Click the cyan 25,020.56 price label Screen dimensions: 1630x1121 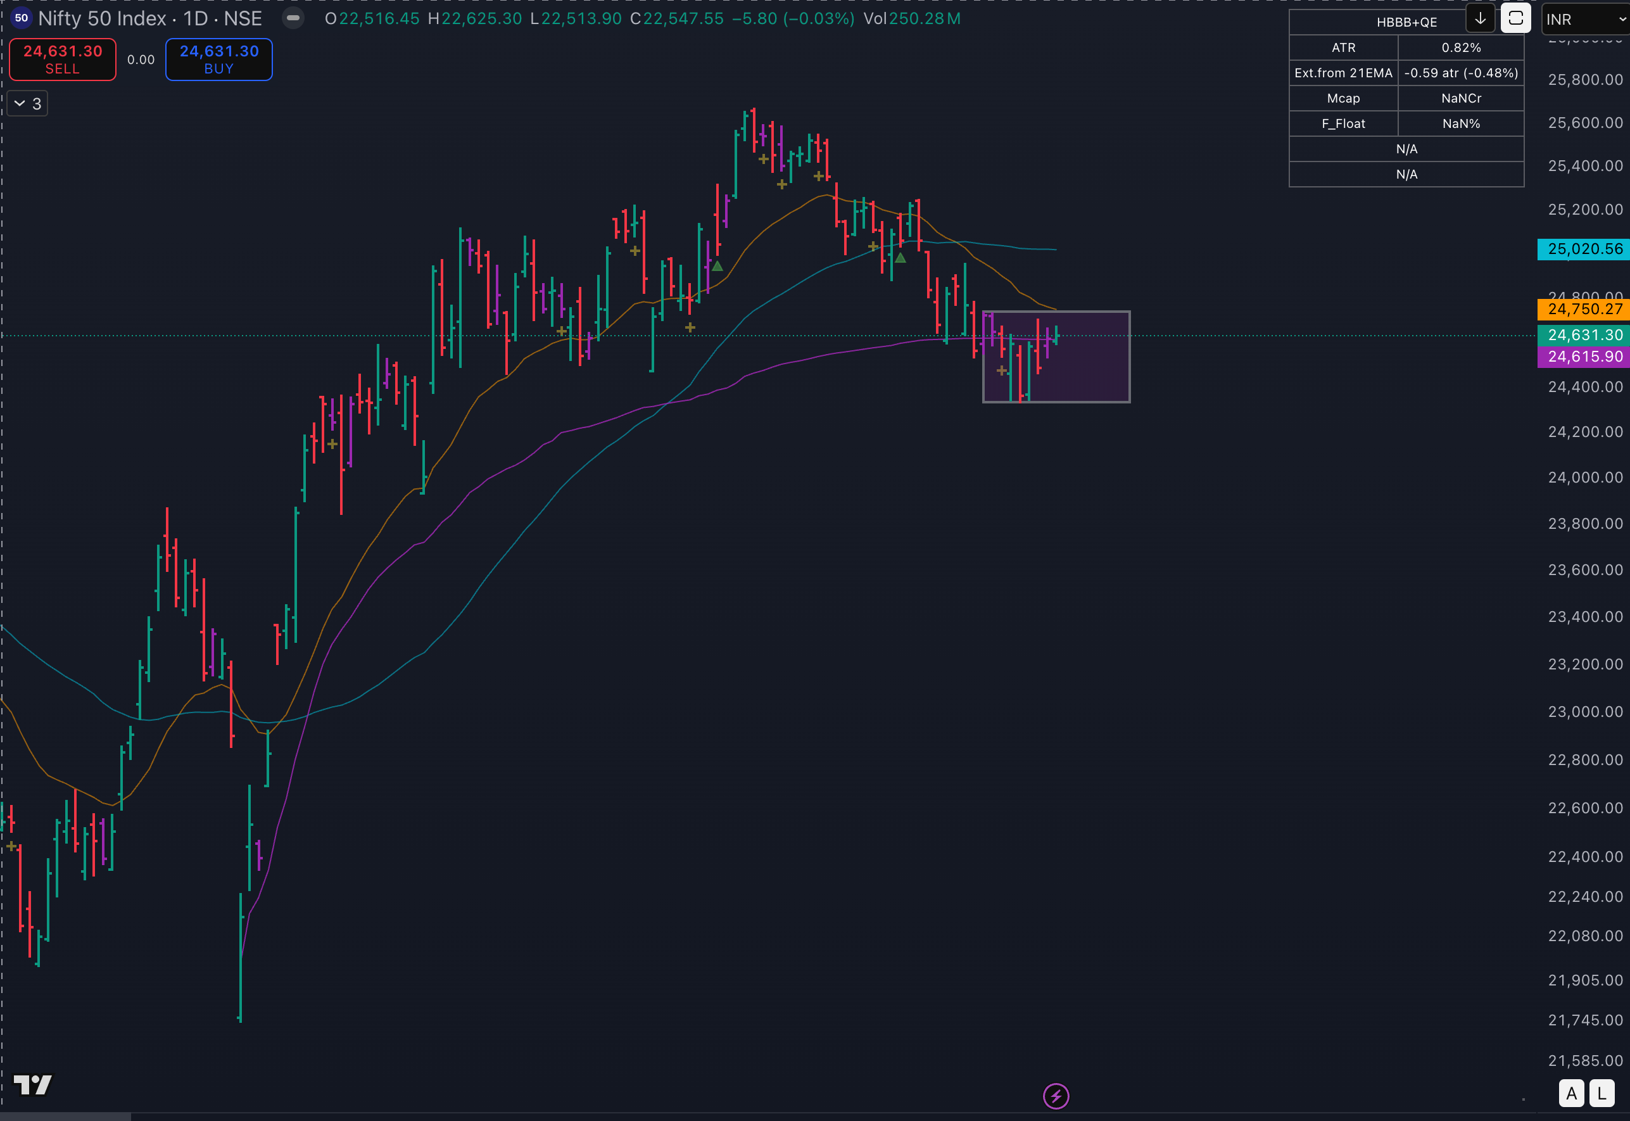pos(1584,250)
